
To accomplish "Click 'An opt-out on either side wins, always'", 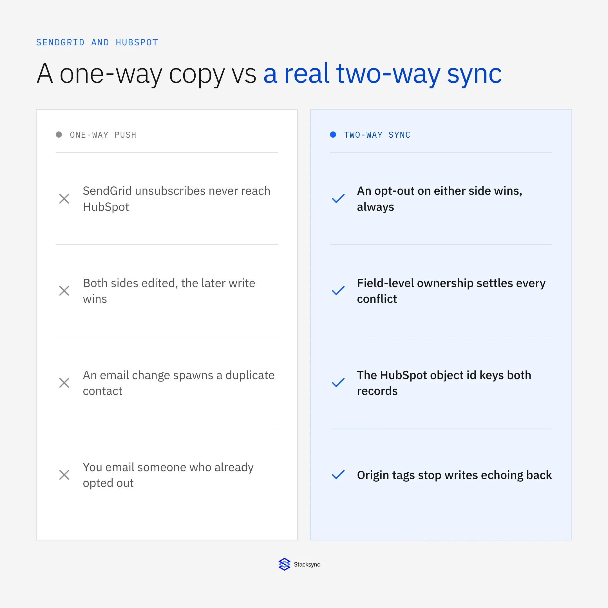I will pyautogui.click(x=439, y=199).
